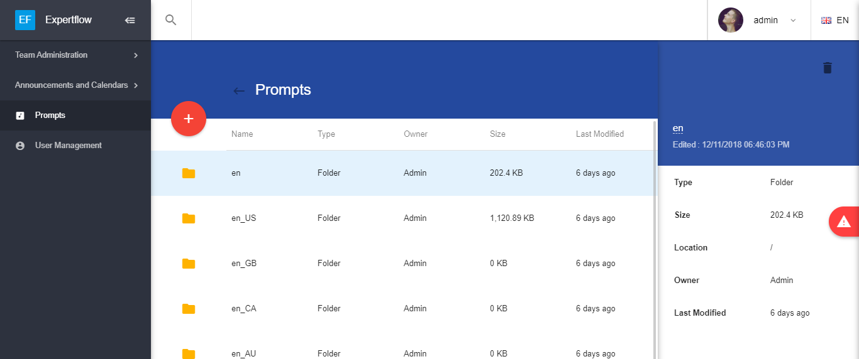Expand the Team Administration menu
This screenshot has height=359, width=859.
[75, 55]
